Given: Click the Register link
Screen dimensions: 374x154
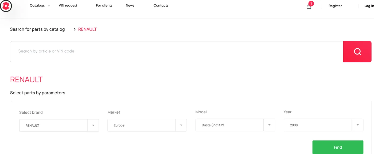Looking at the screenshot, I should coord(335,6).
